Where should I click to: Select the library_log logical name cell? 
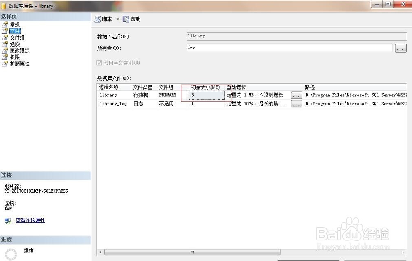(114, 104)
